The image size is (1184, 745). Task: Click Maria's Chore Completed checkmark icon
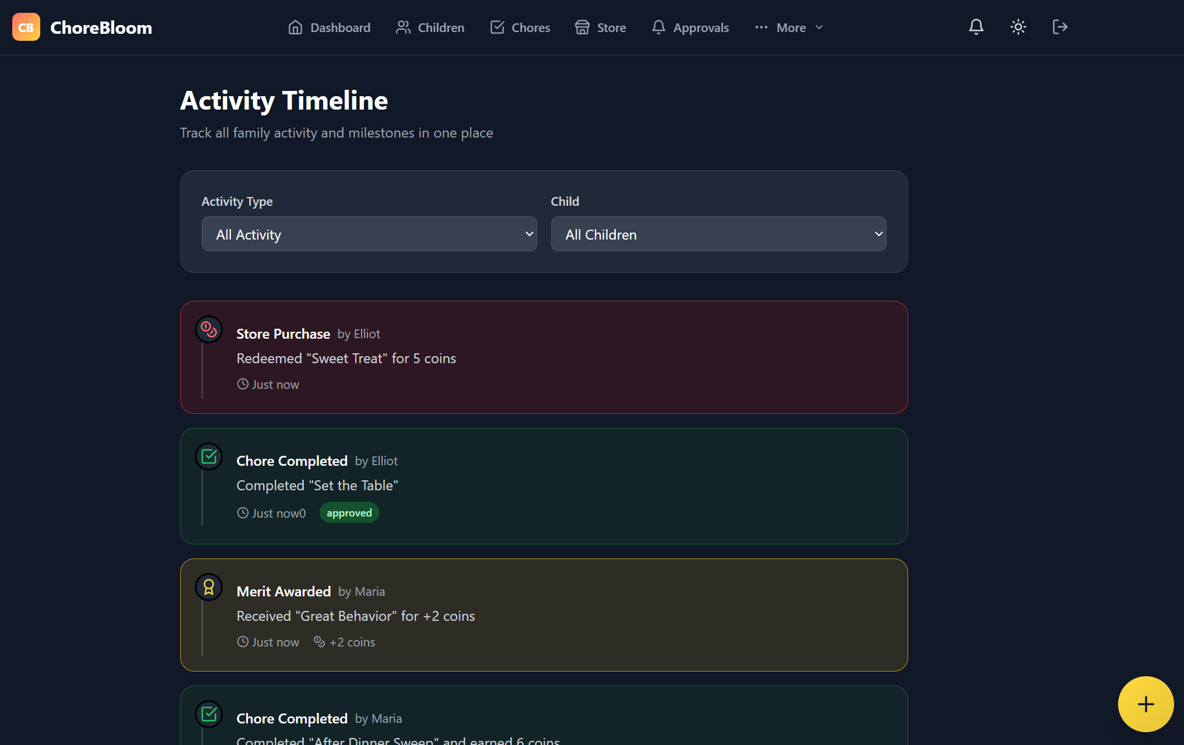click(209, 714)
